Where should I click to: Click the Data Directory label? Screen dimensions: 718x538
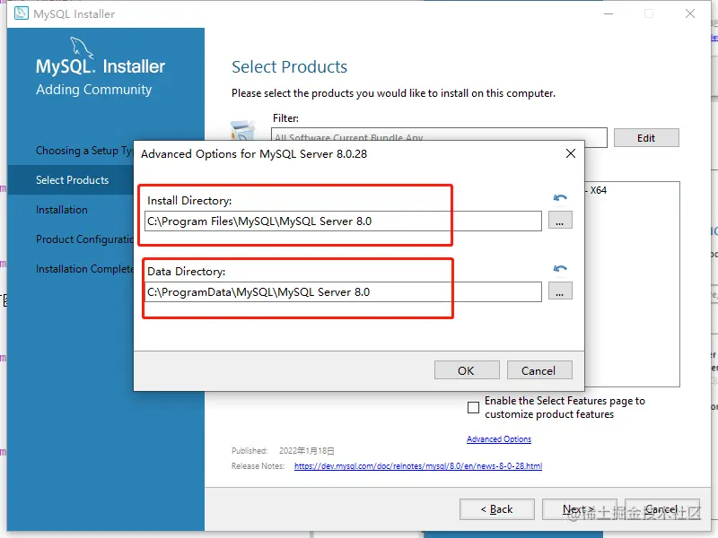pos(187,272)
